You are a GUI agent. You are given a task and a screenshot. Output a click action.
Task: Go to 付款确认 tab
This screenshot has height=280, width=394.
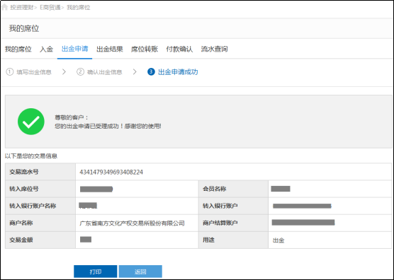(179, 49)
